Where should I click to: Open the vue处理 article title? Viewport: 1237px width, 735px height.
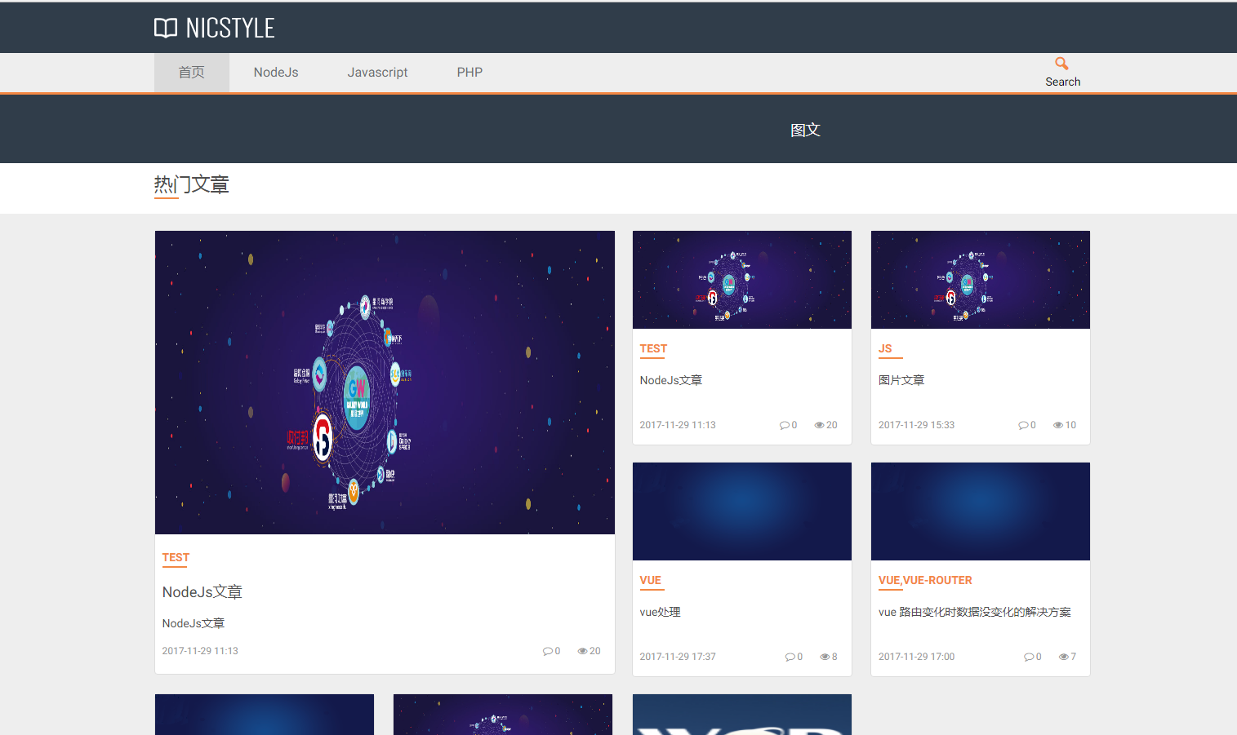coord(660,612)
